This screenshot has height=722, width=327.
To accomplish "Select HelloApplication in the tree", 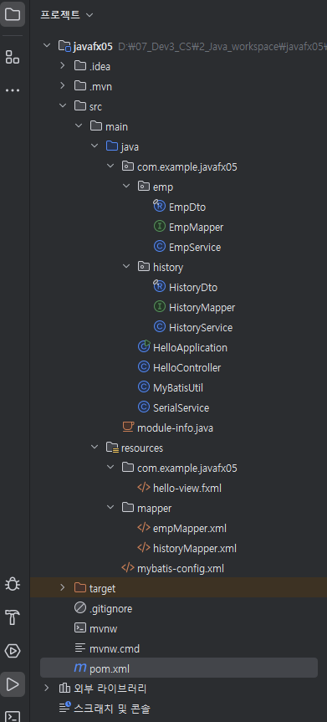I will coord(190,348).
